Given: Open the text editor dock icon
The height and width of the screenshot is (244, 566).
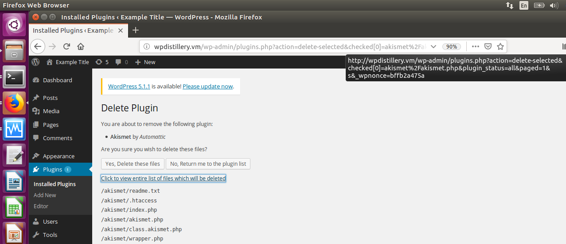Looking at the screenshot, I should click(x=14, y=155).
